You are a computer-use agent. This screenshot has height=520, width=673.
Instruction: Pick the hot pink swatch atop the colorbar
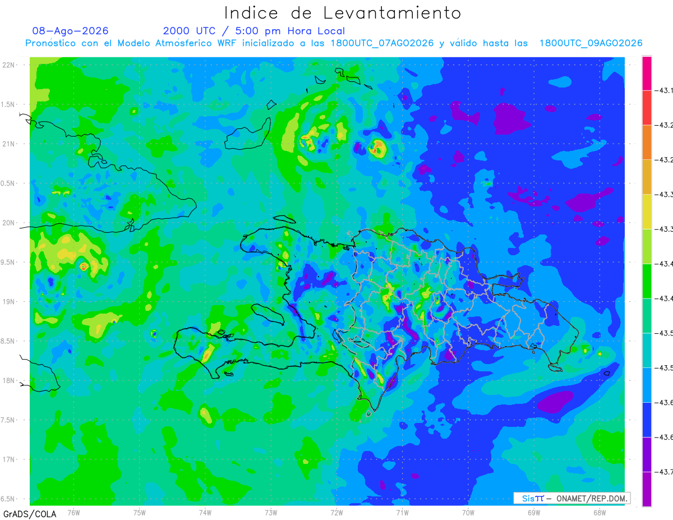pyautogui.click(x=647, y=73)
